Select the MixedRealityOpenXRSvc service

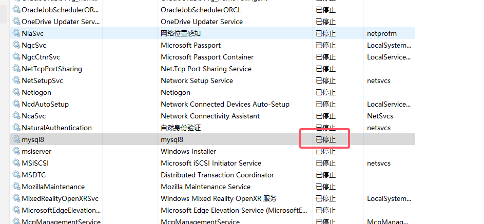(x=60, y=198)
